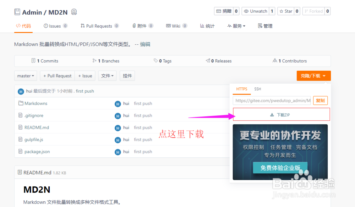Image resolution: width=355 pixels, height=207 pixels.
Task: Click the star icon on Star button
Action: tap(281, 11)
